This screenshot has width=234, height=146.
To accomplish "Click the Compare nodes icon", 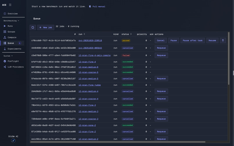I will [5, 37].
